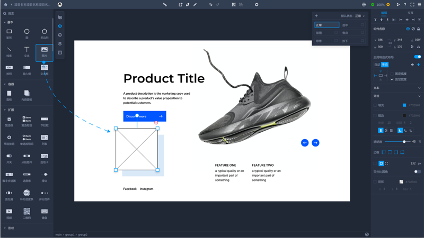
Task: Select the polygon shape component
Action: [x=45, y=31]
